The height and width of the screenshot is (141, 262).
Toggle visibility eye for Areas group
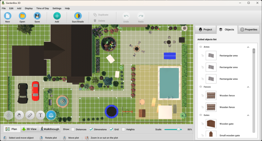[x=201, y=47]
